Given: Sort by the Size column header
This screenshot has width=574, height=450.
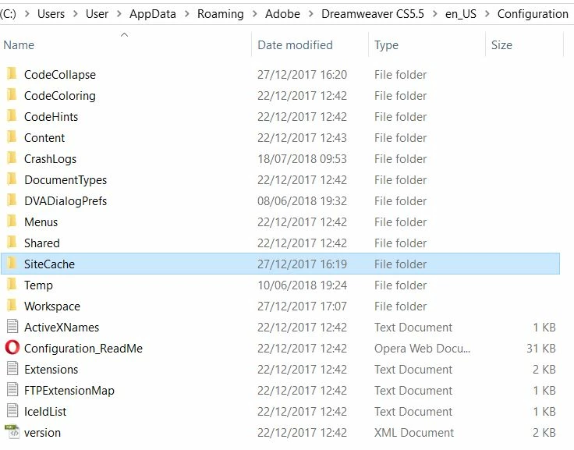Looking at the screenshot, I should click(x=501, y=45).
